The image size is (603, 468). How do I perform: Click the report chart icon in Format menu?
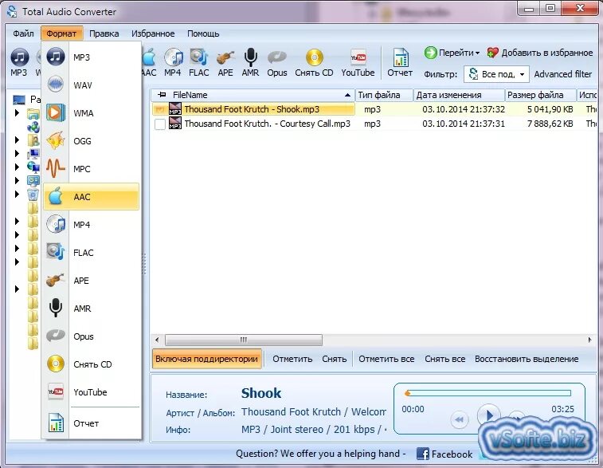point(56,423)
